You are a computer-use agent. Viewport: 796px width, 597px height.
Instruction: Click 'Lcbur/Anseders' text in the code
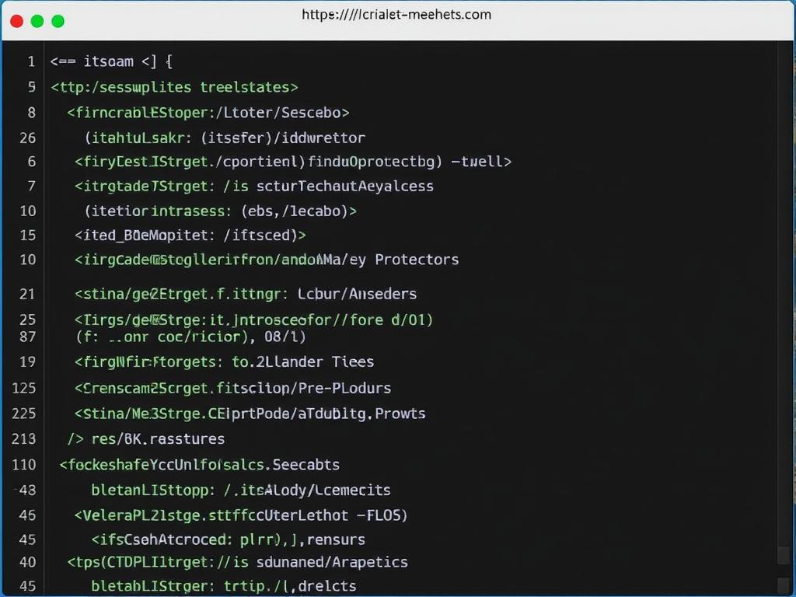click(x=357, y=294)
